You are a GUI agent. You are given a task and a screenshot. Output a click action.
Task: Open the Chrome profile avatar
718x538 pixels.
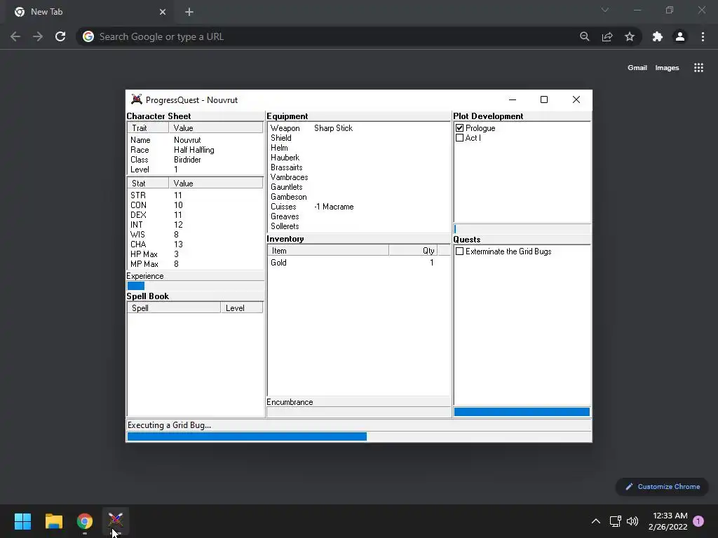coord(680,36)
